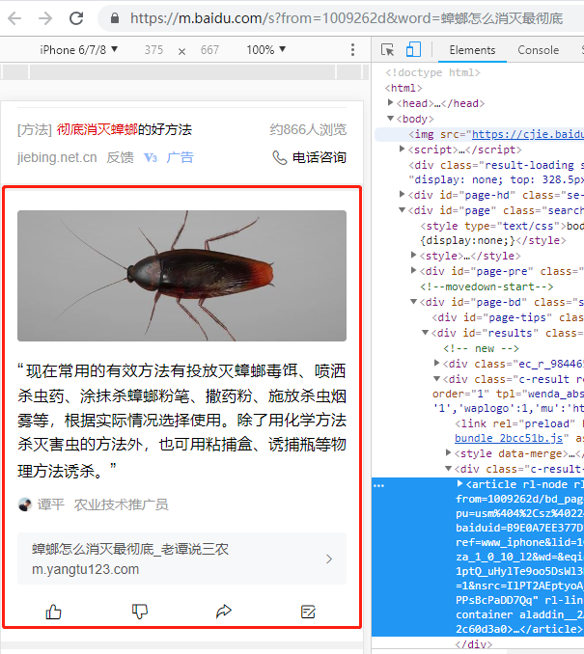Click the browser back arrow

pyautogui.click(x=15, y=18)
